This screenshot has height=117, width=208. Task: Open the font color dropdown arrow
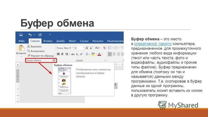tap(102, 54)
